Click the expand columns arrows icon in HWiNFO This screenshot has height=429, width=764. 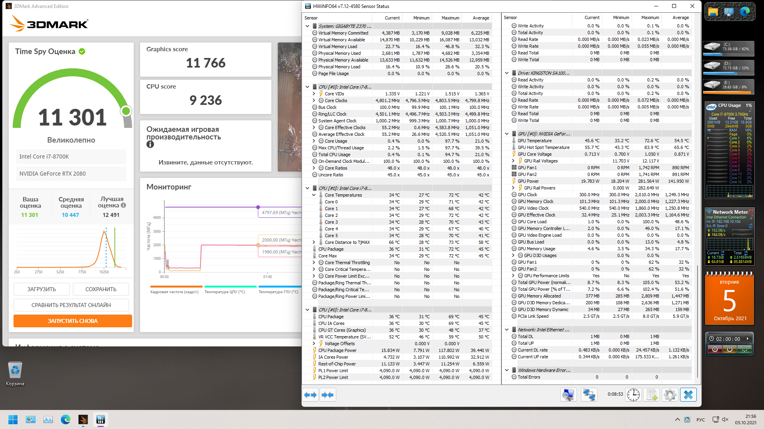click(310, 395)
